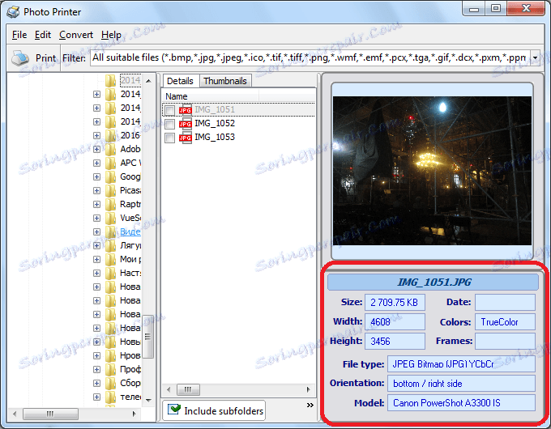This screenshot has width=551, height=429.
Task: Expand the Goog folder node
Action: pyautogui.click(x=96, y=177)
